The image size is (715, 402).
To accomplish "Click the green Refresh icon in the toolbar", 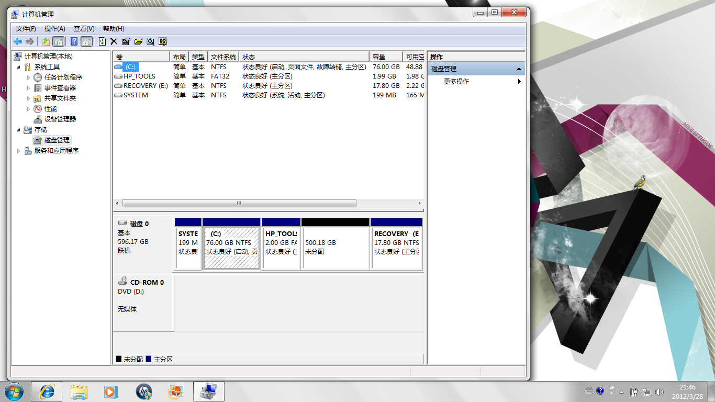I will coord(103,41).
